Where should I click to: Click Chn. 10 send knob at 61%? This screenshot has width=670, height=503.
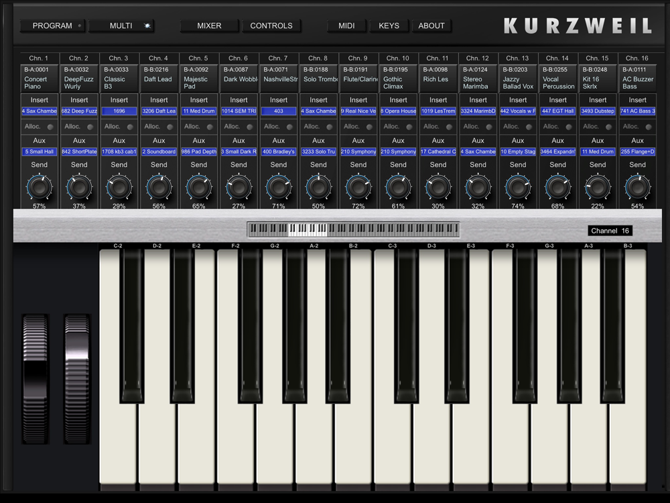pyautogui.click(x=398, y=187)
